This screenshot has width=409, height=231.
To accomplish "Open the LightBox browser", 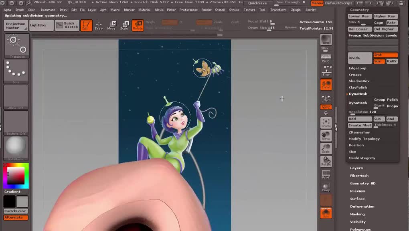I will click(41, 25).
